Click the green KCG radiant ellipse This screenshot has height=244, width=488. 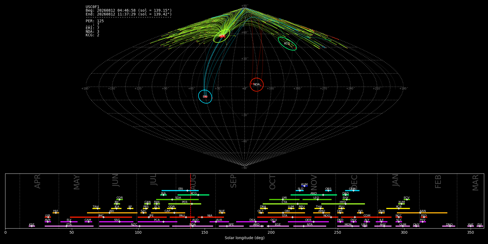(287, 44)
